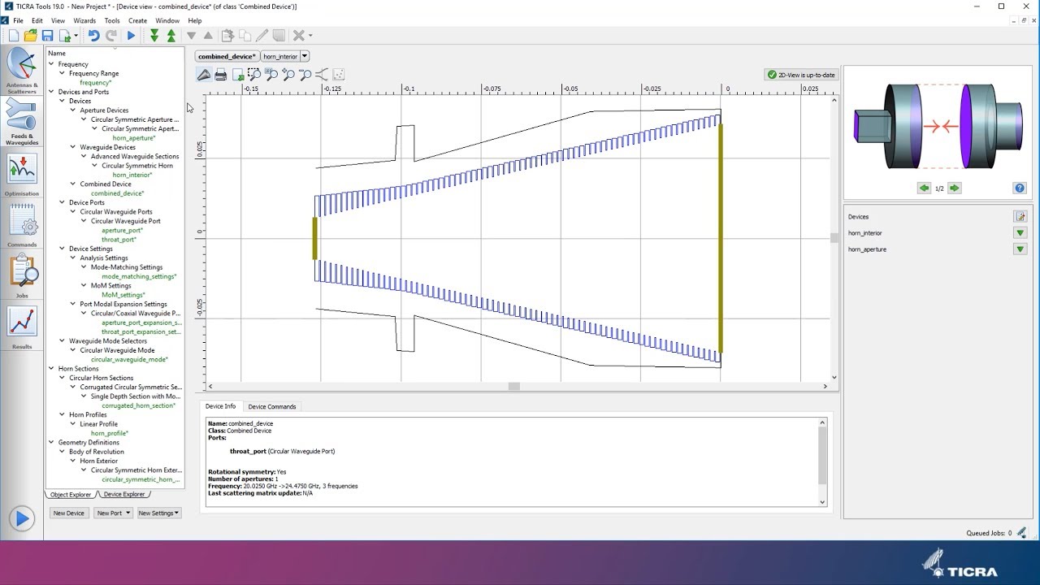
Task: Click the grey move-up triangle
Action: tap(208, 36)
